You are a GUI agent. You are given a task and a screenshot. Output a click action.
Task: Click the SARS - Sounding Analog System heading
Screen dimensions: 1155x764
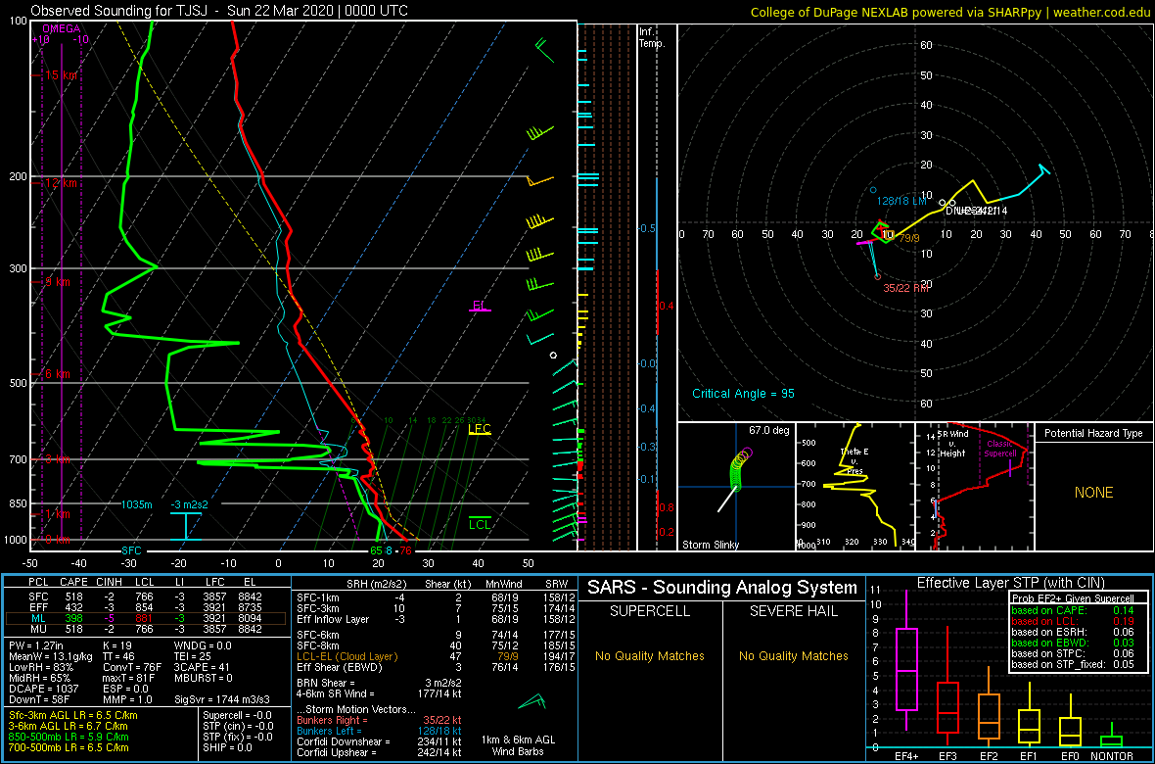[722, 588]
